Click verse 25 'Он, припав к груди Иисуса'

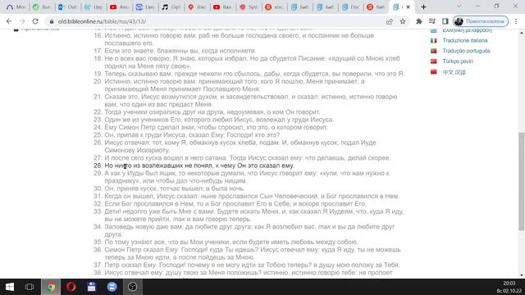tap(192, 135)
